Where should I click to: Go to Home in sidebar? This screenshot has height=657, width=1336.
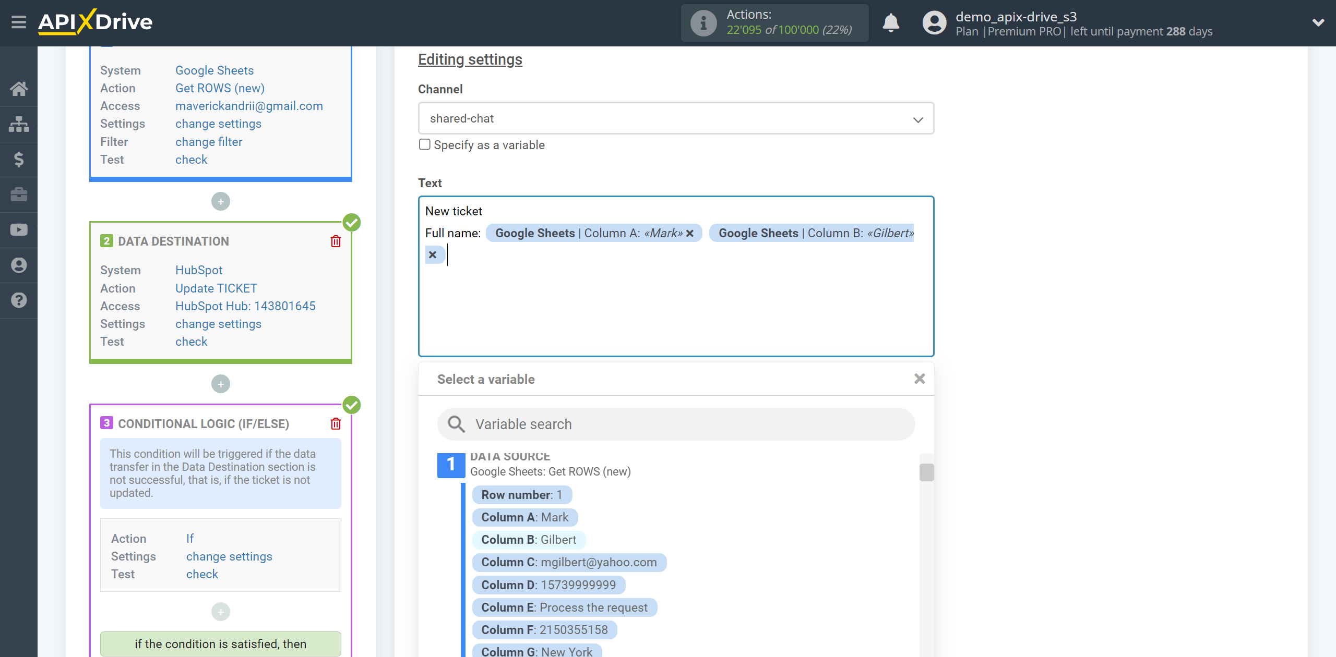[19, 89]
